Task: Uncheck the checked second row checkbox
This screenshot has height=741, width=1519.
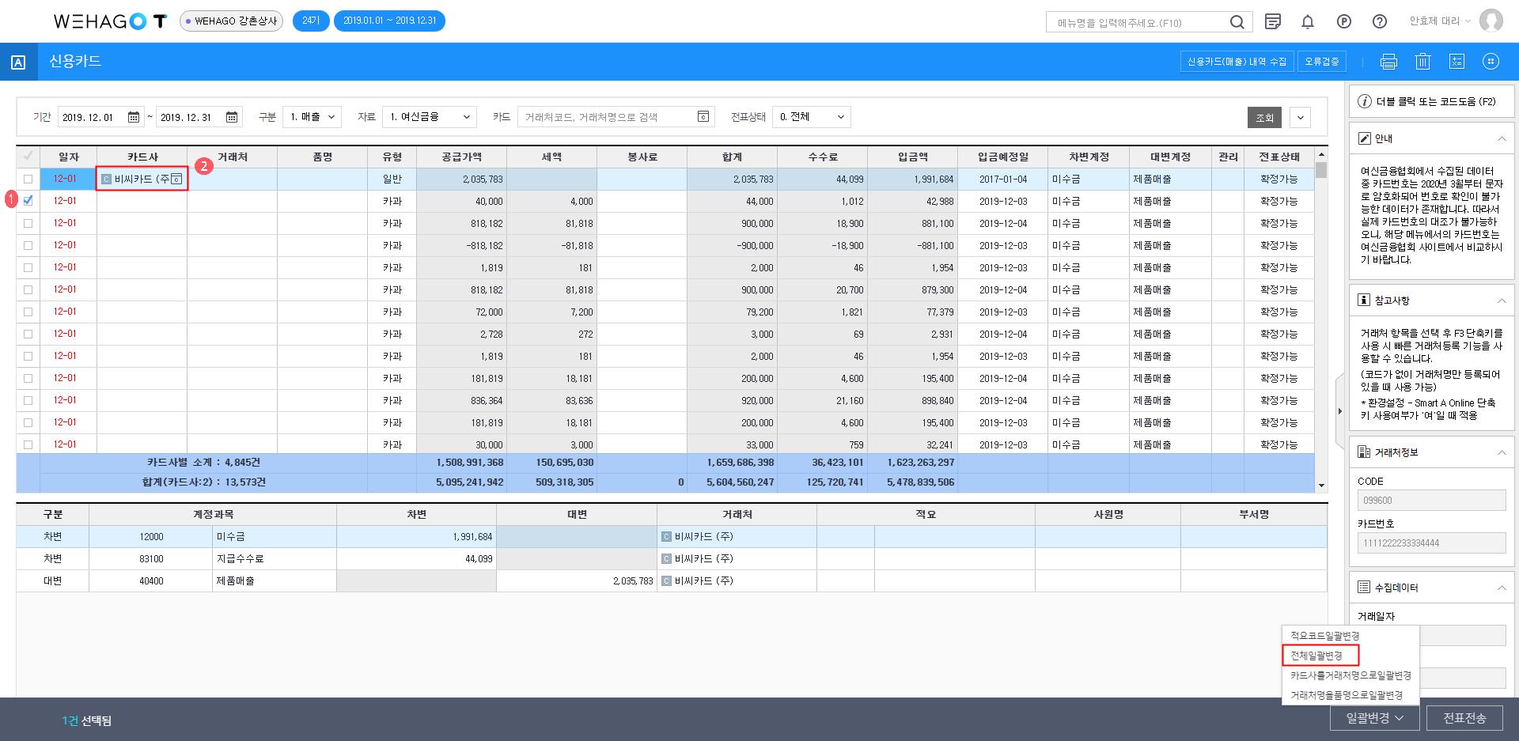Action: pyautogui.click(x=28, y=201)
